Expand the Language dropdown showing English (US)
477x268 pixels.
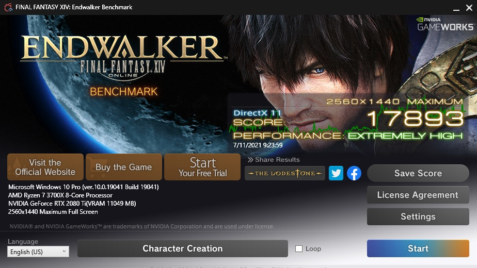click(x=38, y=252)
